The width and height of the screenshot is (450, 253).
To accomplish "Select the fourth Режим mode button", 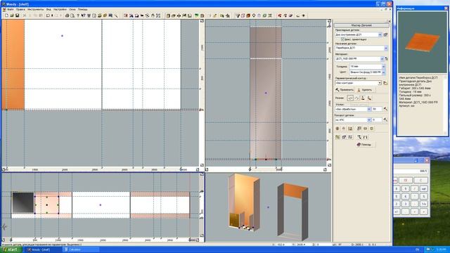I will 369,98.
